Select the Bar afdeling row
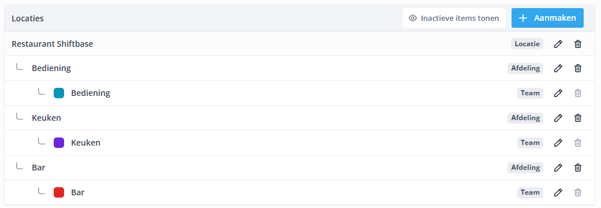 tap(300, 168)
